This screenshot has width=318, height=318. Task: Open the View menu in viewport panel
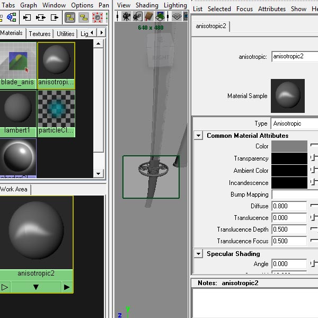pyautogui.click(x=123, y=5)
